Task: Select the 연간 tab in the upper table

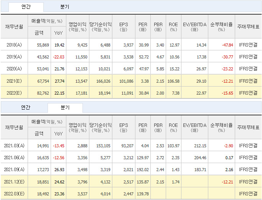Action: pos(26,7)
